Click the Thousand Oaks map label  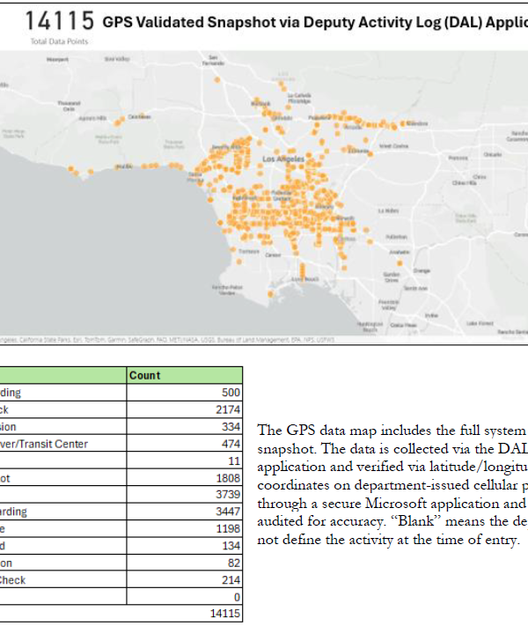coord(68,104)
